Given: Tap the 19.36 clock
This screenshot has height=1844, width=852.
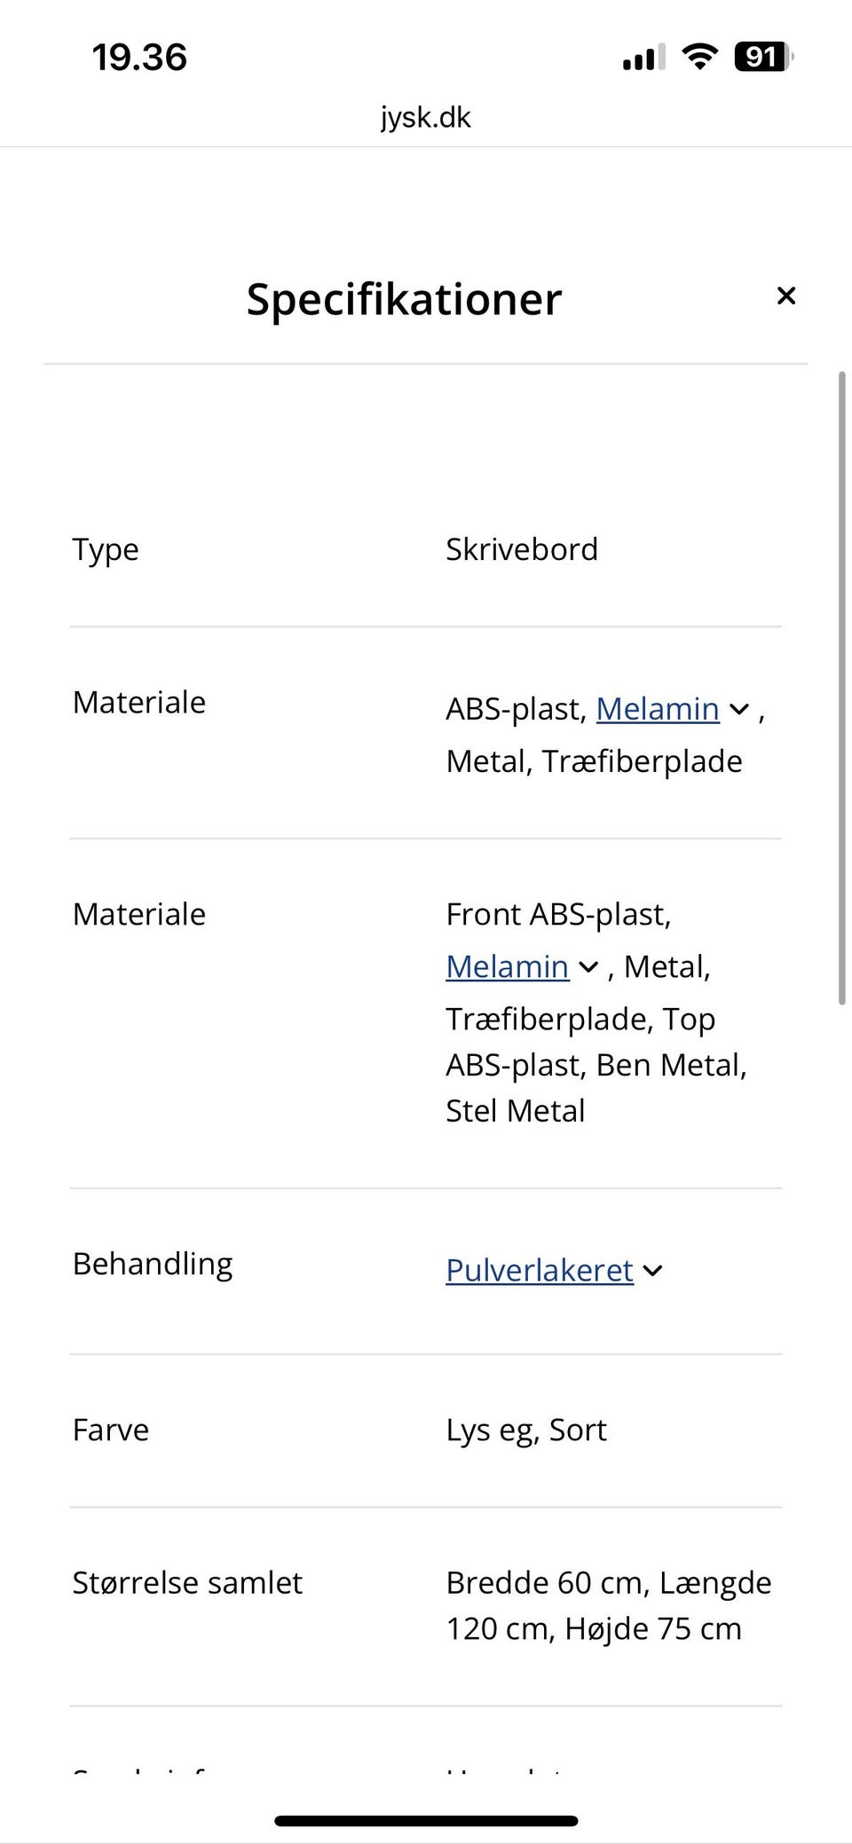Looking at the screenshot, I should click(x=139, y=58).
